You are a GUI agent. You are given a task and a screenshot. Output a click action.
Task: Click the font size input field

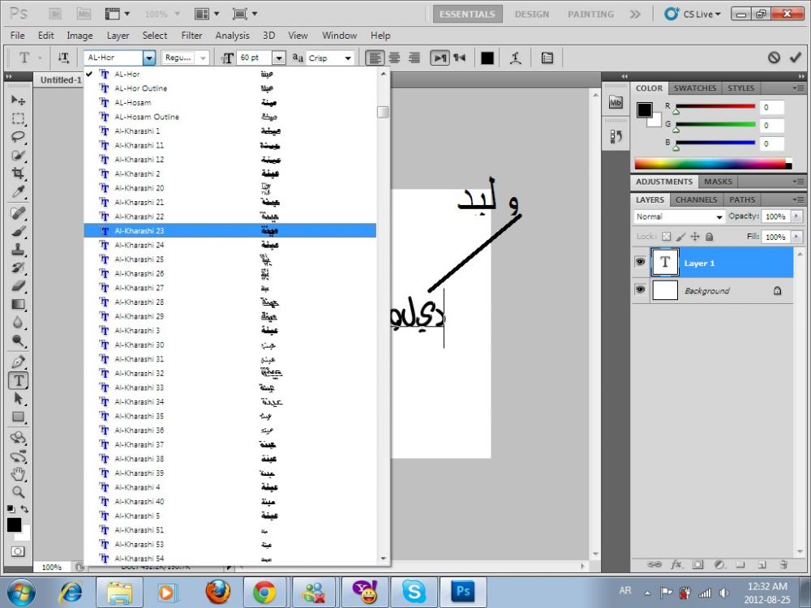[254, 58]
